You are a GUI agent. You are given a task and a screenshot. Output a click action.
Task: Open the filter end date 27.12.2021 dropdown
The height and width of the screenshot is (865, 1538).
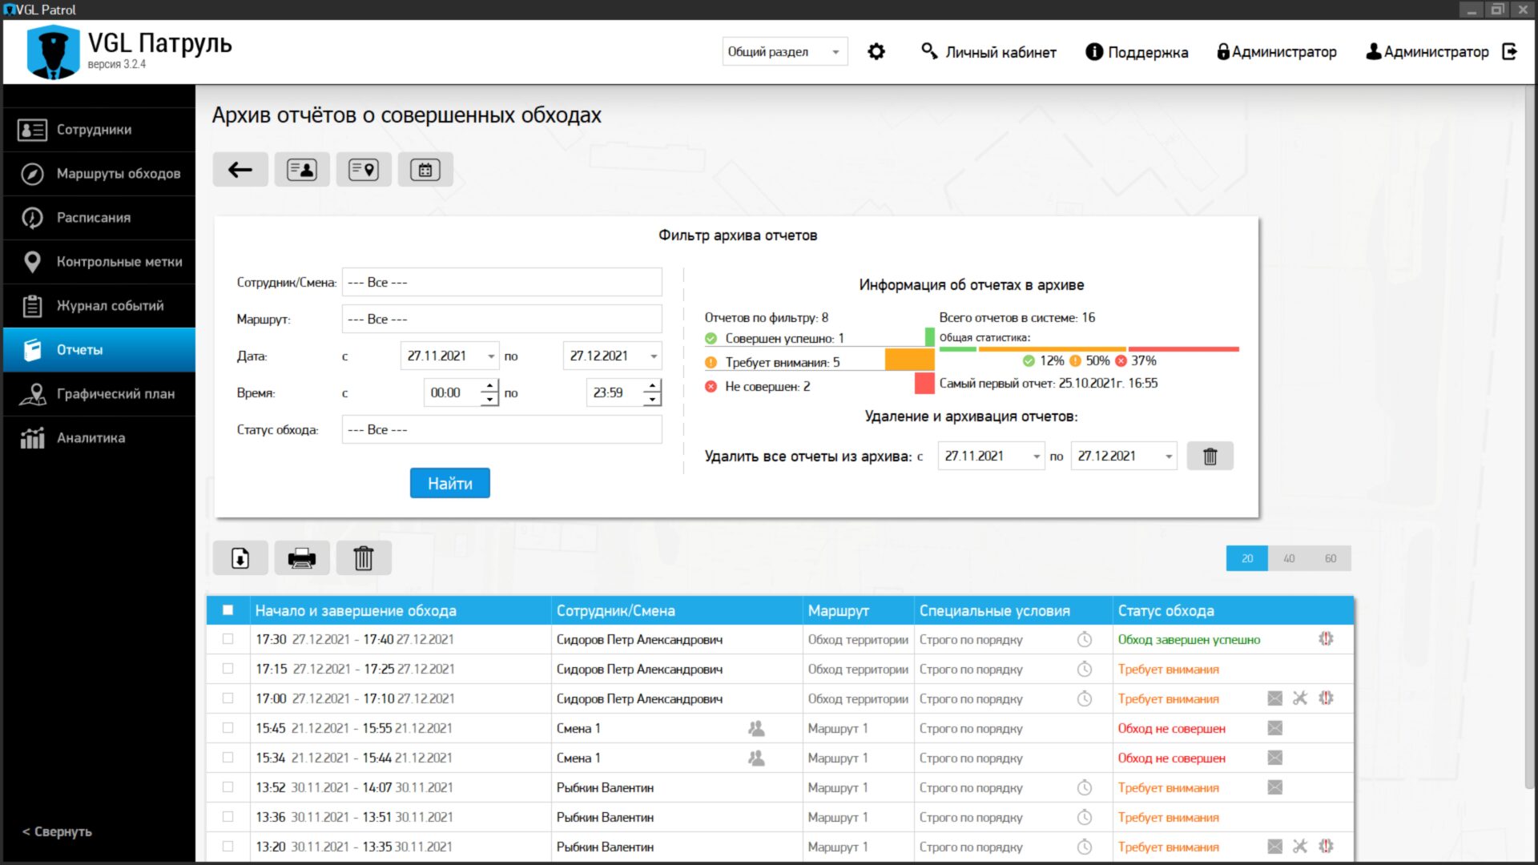click(x=613, y=356)
